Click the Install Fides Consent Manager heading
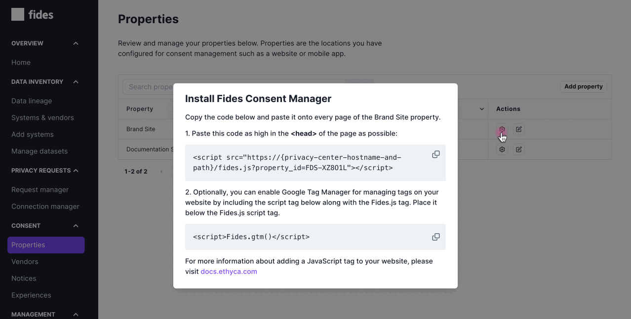Screen dimensions: 631x319 (258, 99)
